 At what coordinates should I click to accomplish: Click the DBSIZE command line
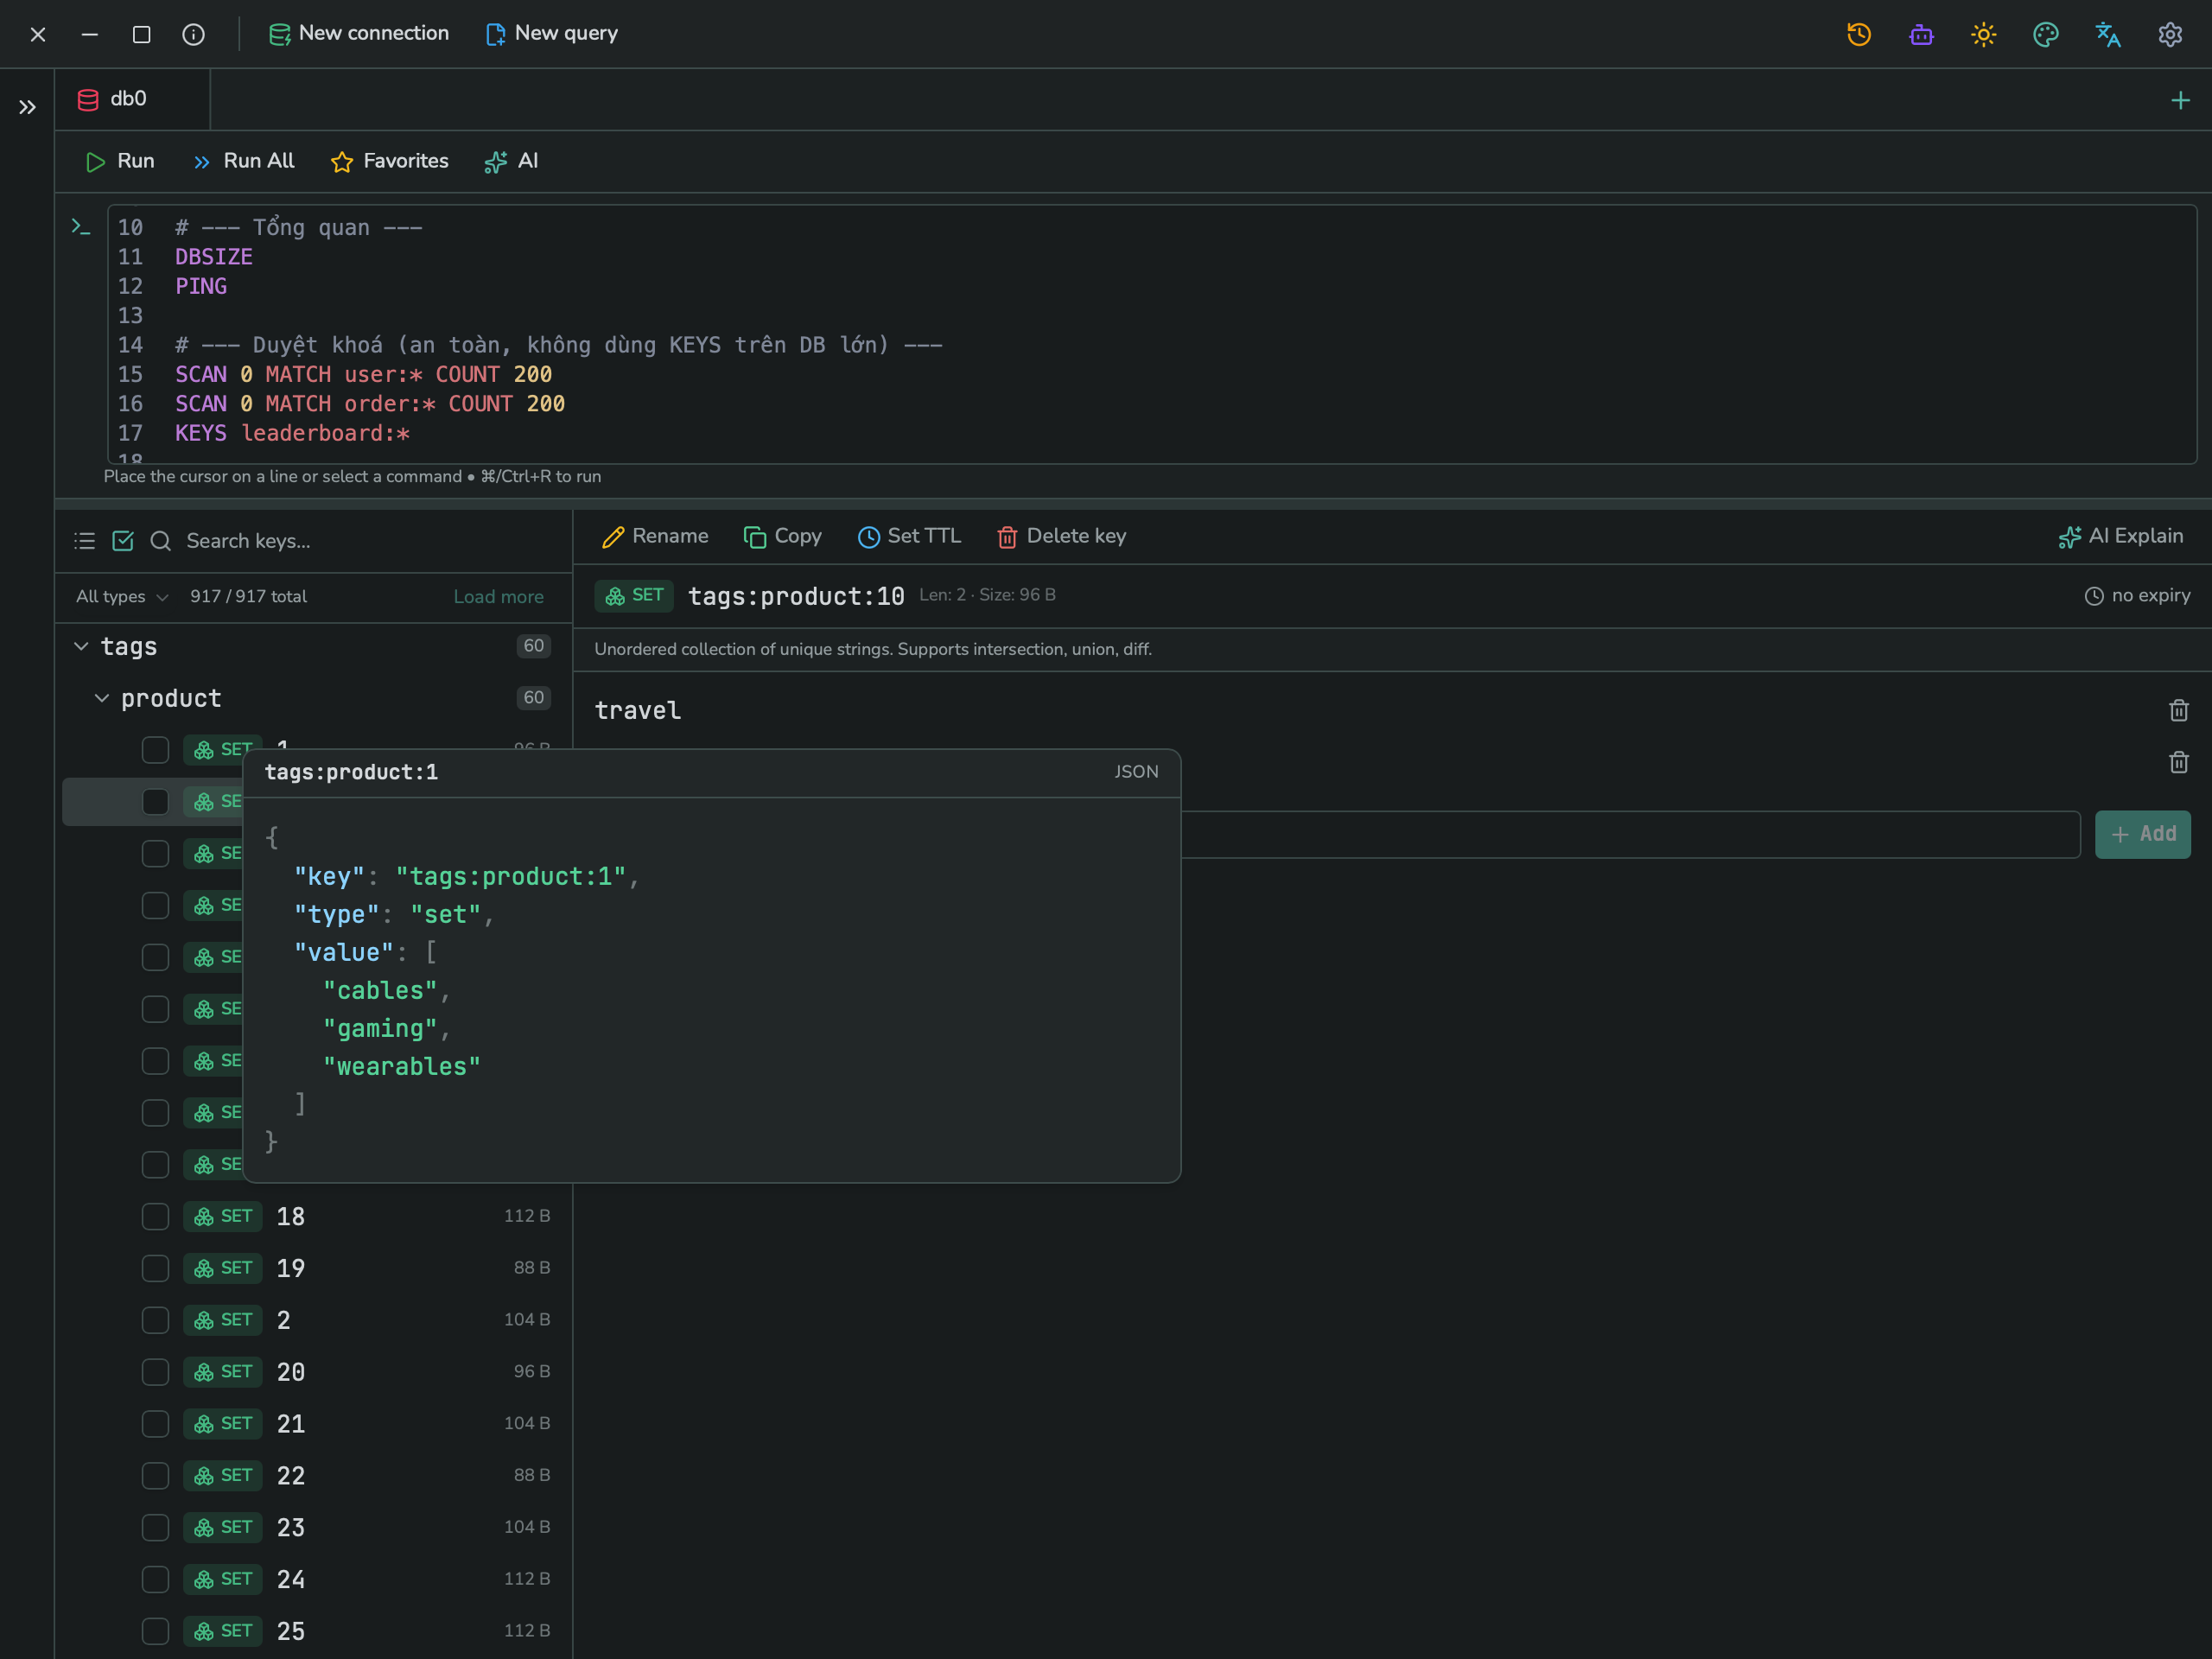[x=214, y=257]
